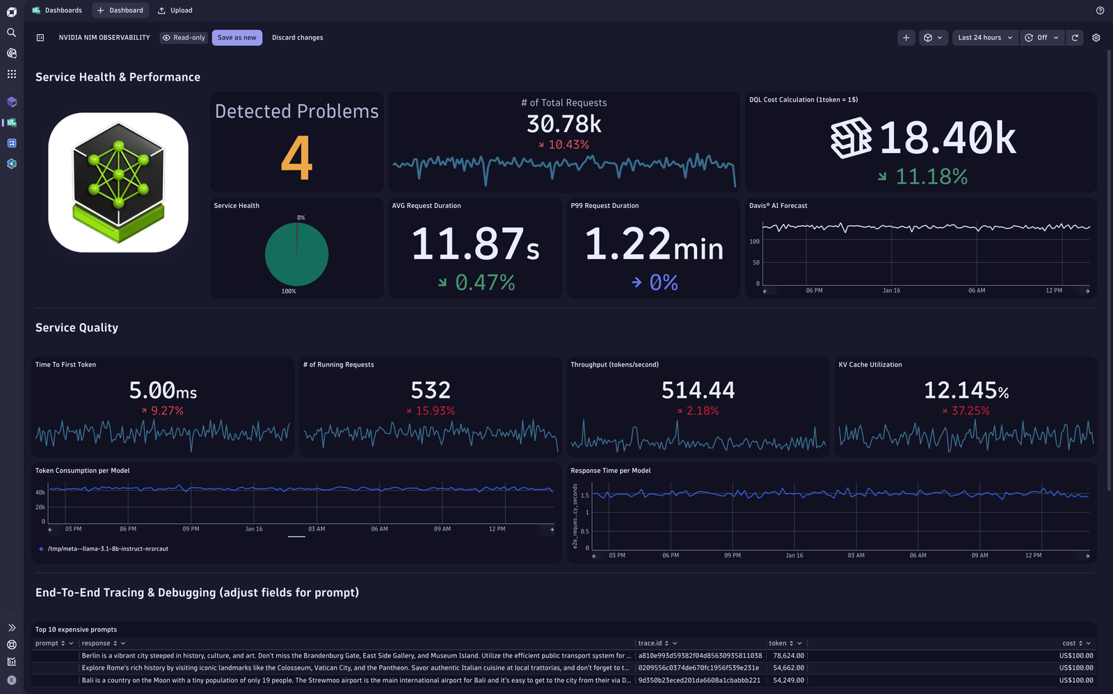Click the refresh dashboard icon

[1075, 38]
